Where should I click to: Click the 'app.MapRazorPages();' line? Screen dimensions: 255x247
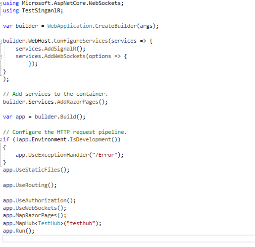35,216
